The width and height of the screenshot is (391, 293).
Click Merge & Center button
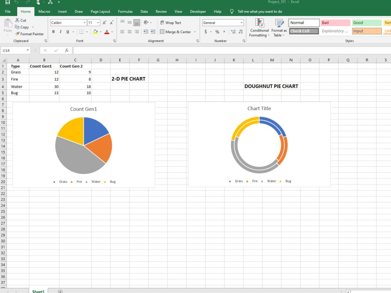click(x=175, y=32)
